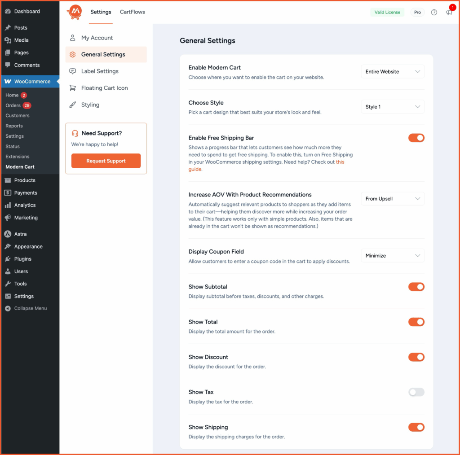This screenshot has height=455, width=460.
Task: Click the Tools wrench icon
Action: [8, 284]
